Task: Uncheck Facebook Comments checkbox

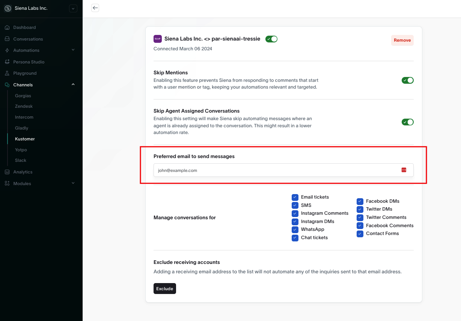Action: 360,226
